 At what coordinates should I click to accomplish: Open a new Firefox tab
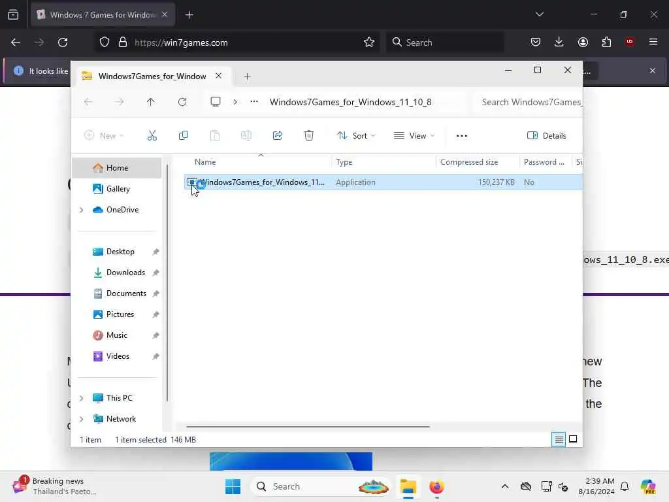coord(189,15)
